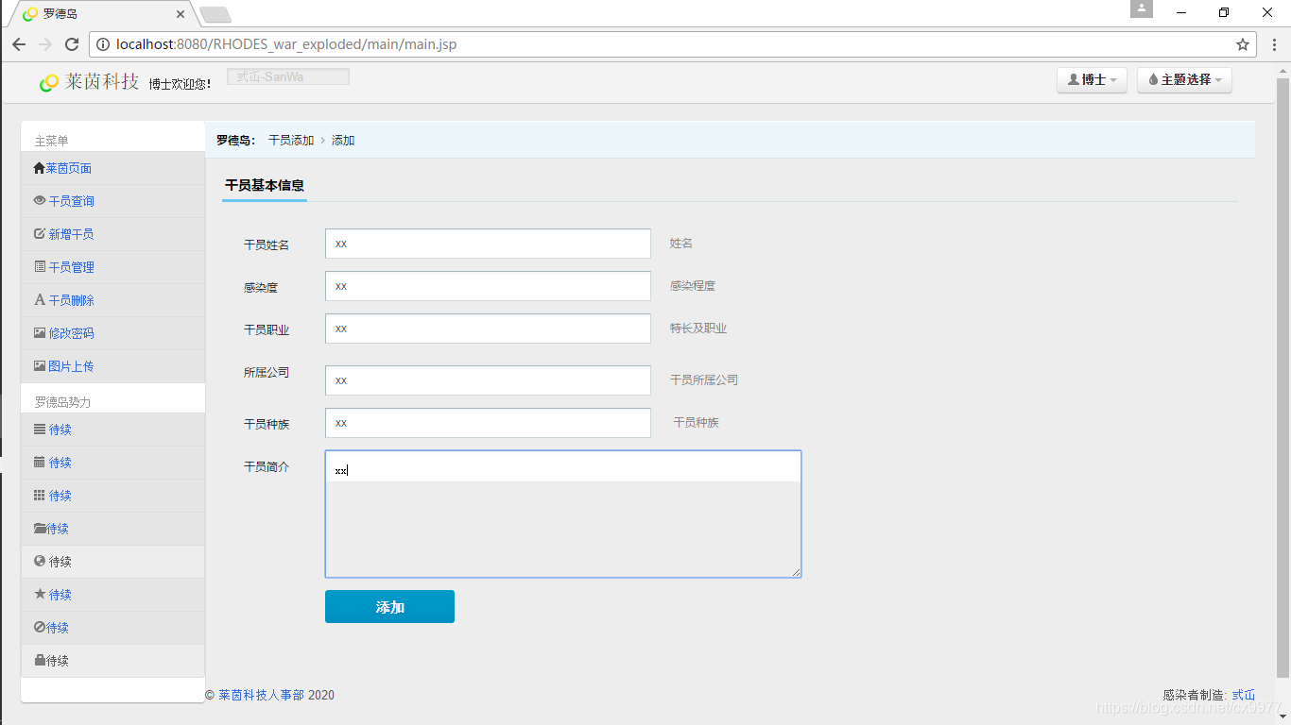Open the 博士 user dropdown
The width and height of the screenshot is (1291, 725).
(x=1092, y=80)
